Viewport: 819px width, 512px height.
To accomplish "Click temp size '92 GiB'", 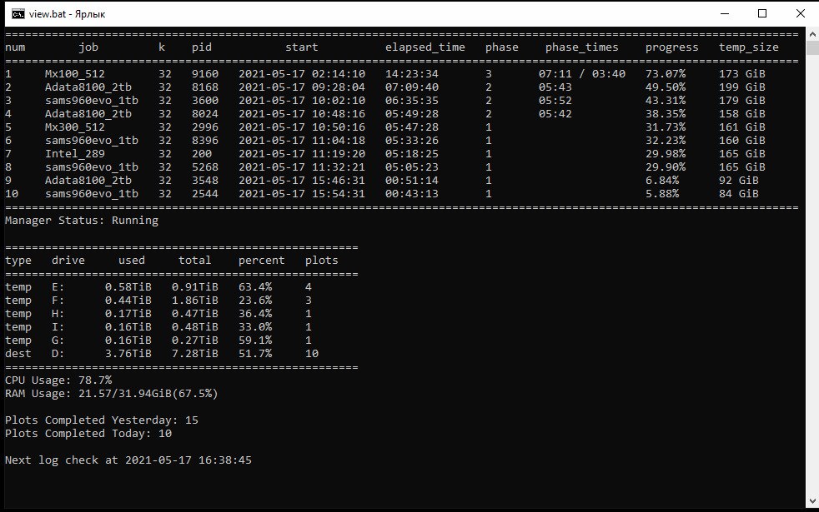I will (739, 181).
